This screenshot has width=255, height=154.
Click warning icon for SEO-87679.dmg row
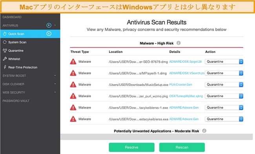pos(73,62)
